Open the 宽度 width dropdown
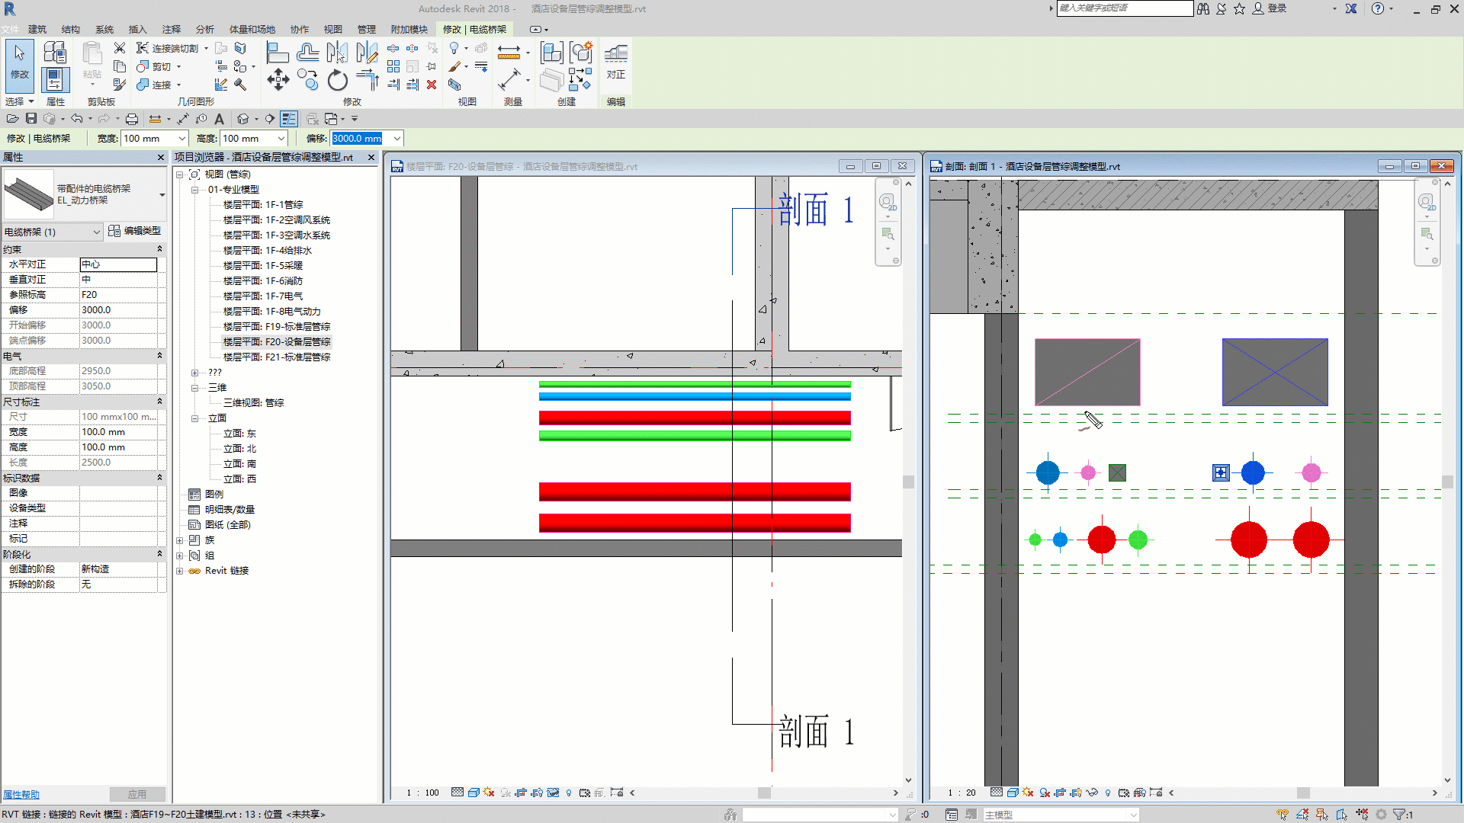The width and height of the screenshot is (1464, 823). click(x=182, y=139)
